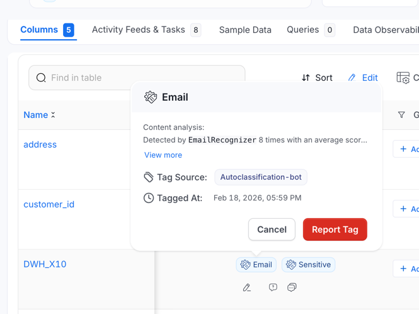Image resolution: width=419 pixels, height=314 pixels.
Task: Click the Autoclassification-bot tag source
Action: [261, 177]
